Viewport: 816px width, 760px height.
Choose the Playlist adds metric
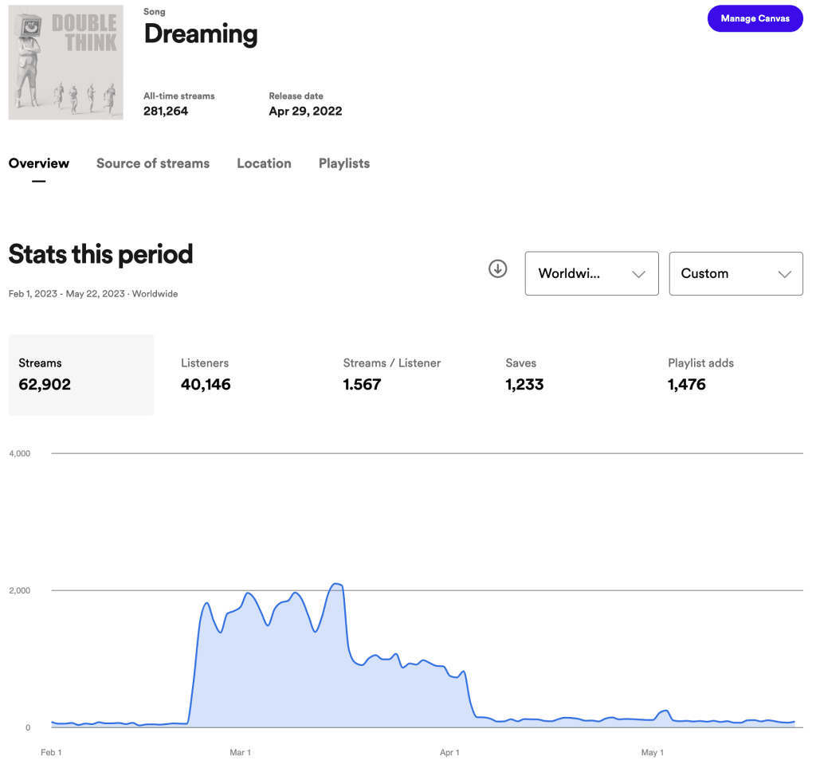700,374
